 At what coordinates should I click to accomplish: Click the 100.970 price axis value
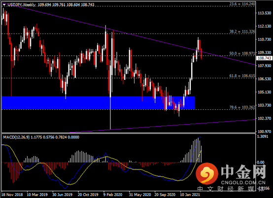(x=264, y=132)
